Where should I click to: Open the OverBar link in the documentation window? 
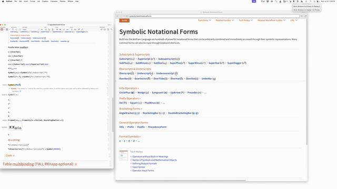coord(125,79)
